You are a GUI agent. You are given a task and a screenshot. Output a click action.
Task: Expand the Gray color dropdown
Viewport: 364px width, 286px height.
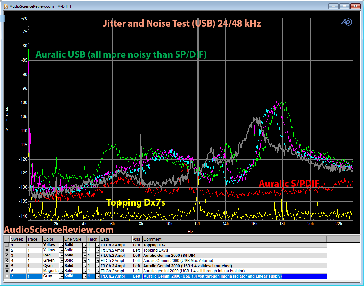[61, 276]
